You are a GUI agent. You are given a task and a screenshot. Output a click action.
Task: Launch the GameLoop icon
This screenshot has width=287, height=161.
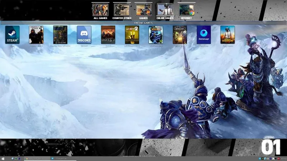click(x=204, y=35)
